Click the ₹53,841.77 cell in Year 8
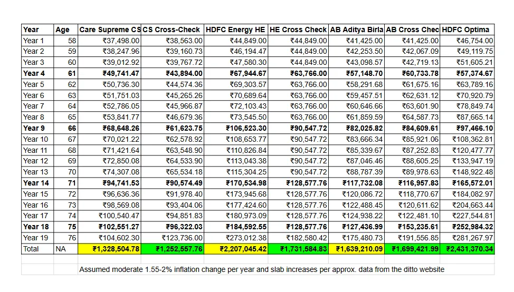 coord(109,117)
